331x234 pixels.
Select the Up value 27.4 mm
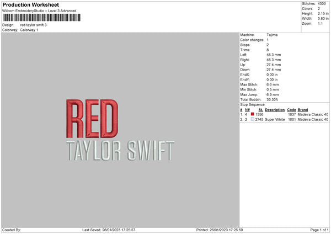(274, 65)
